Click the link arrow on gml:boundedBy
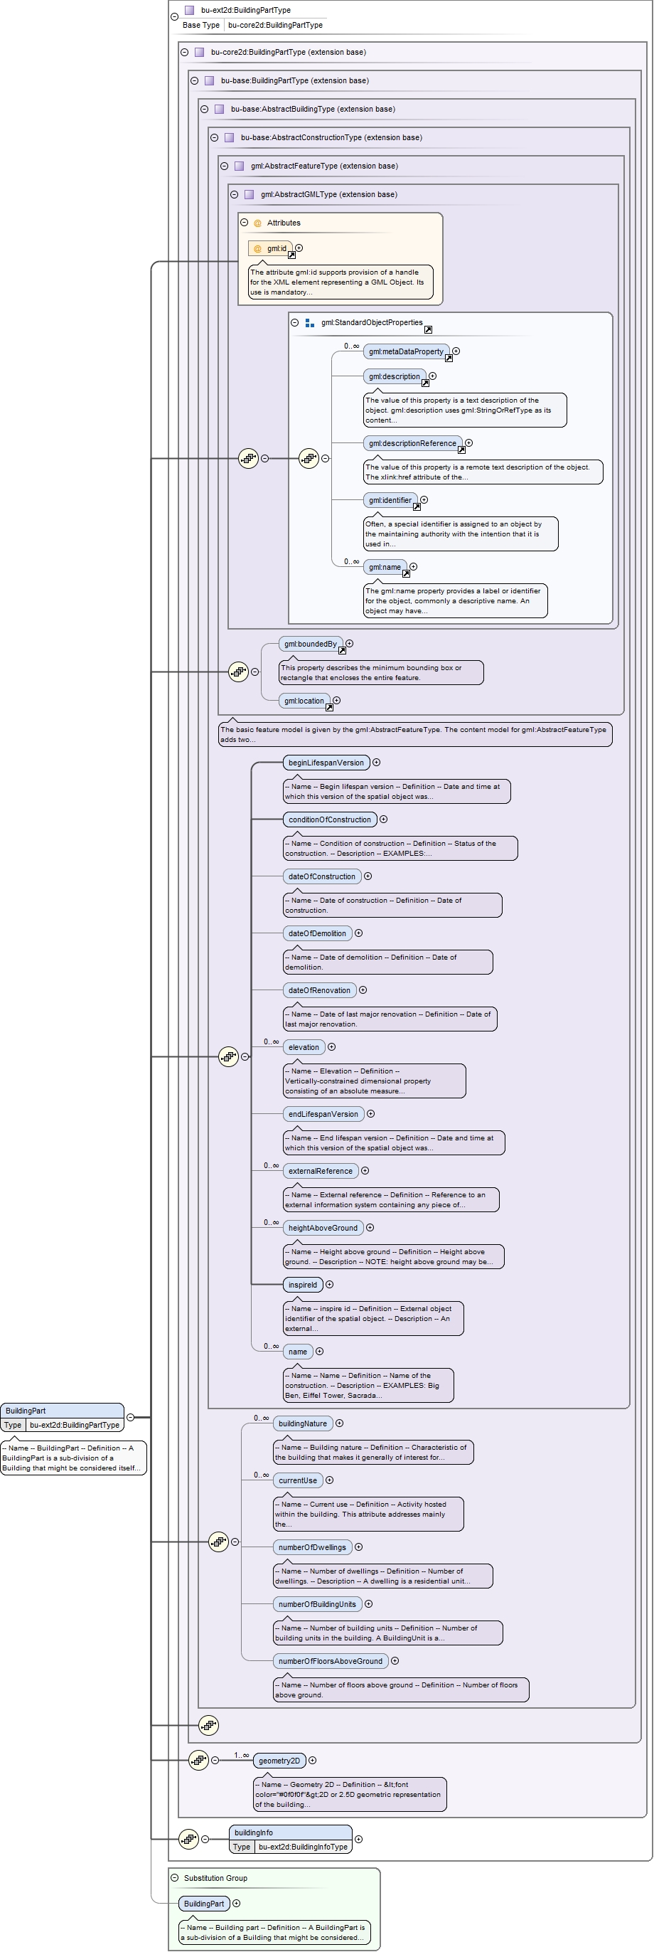This screenshot has width=654, height=1952. click(342, 650)
